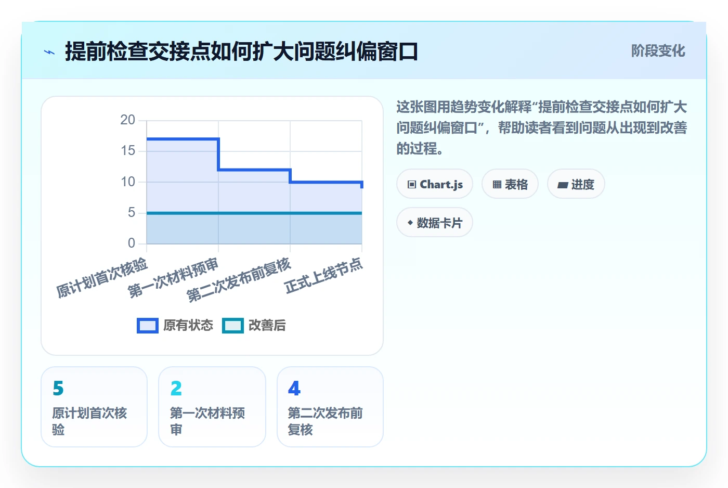Open the 第一次材料预审 data card

click(x=212, y=407)
